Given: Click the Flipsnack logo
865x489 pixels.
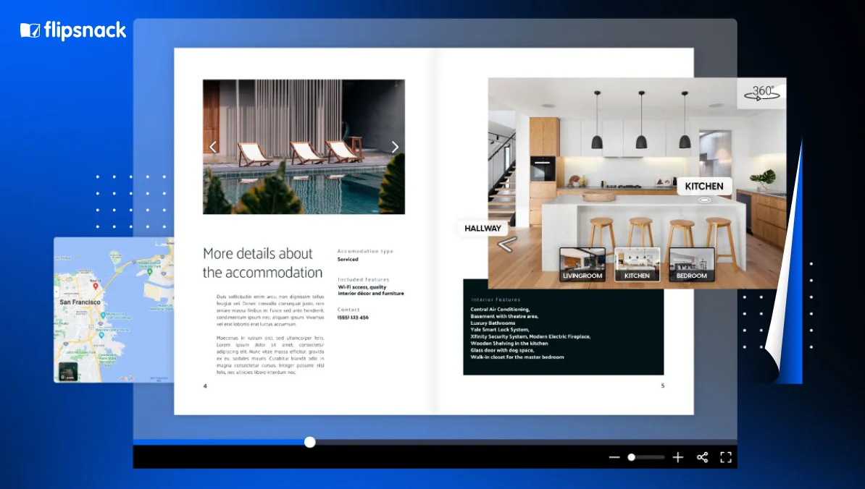Looking at the screenshot, I should 72,30.
